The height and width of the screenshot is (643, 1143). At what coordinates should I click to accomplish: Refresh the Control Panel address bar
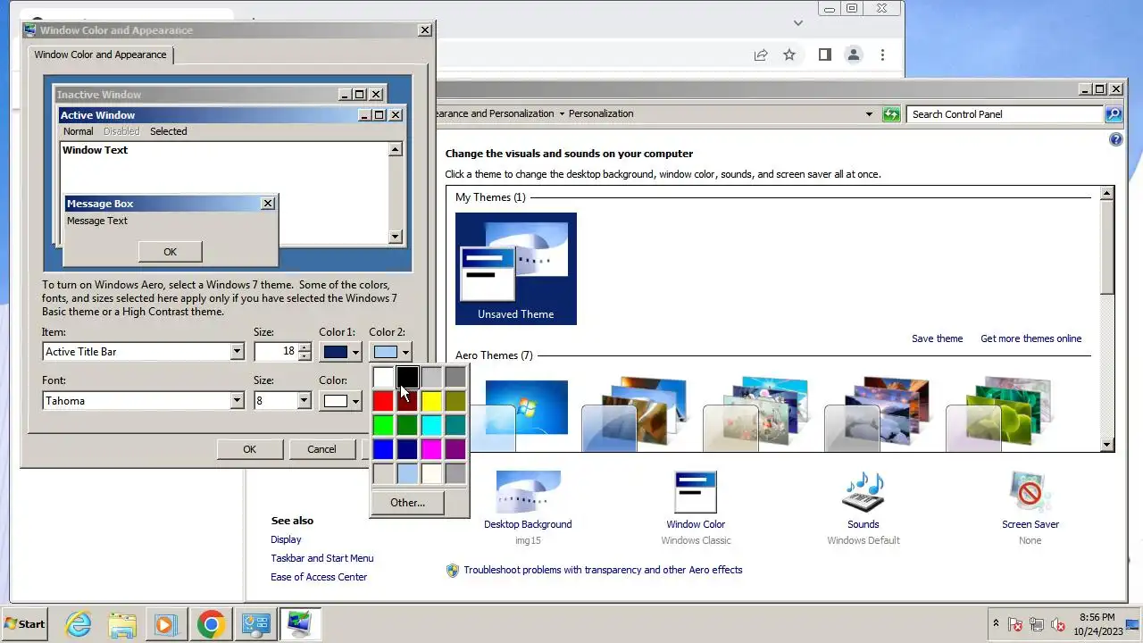[891, 114]
